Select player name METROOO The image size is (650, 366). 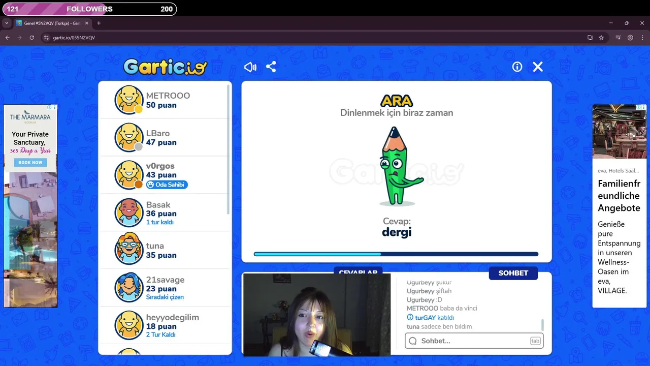(168, 96)
